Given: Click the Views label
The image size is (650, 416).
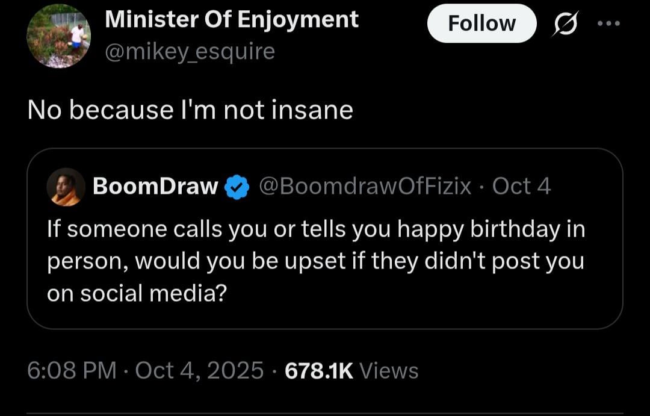Looking at the screenshot, I should pos(388,370).
